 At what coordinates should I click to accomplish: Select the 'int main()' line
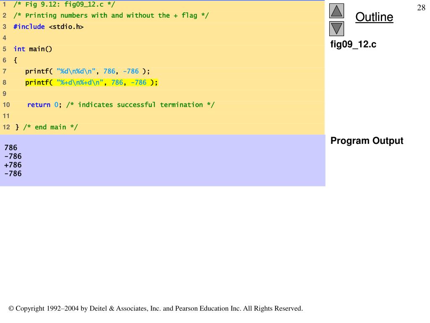coord(33,49)
